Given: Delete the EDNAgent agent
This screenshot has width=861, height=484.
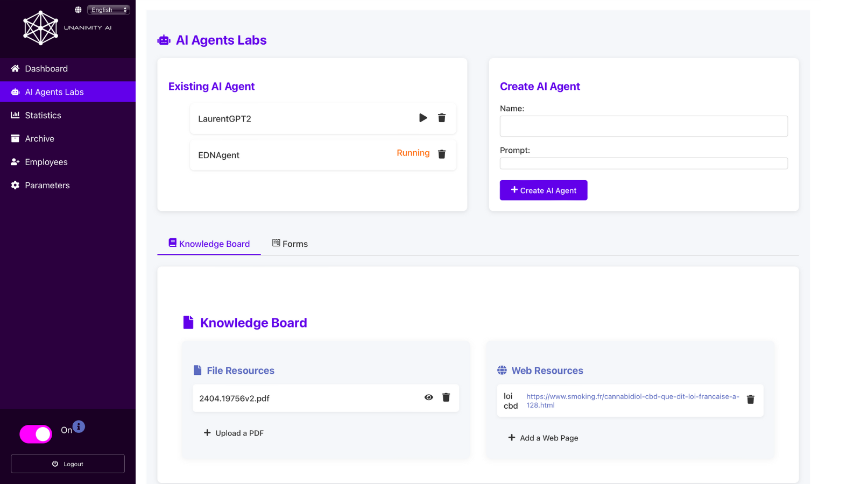Looking at the screenshot, I should pyautogui.click(x=441, y=154).
